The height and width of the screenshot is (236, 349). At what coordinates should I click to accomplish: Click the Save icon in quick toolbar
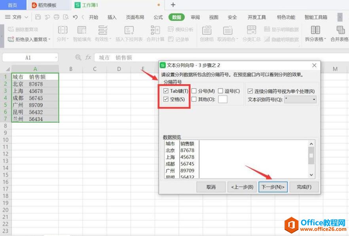pyautogui.click(x=38, y=17)
